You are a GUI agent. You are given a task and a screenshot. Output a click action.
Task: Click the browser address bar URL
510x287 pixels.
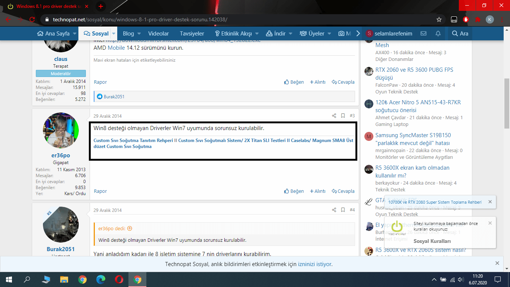[x=140, y=19]
